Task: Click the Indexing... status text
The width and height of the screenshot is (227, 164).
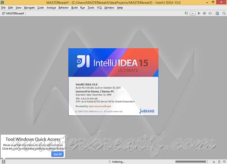Action: point(118,162)
